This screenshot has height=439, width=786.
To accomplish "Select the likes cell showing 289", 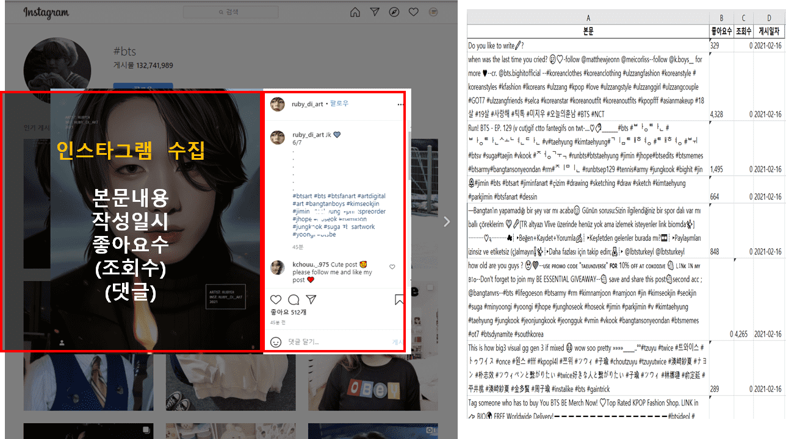I will coord(721,368).
